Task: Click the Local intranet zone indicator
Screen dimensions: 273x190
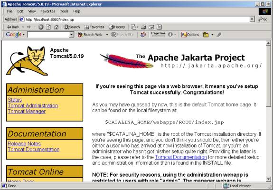Action: (x=237, y=186)
